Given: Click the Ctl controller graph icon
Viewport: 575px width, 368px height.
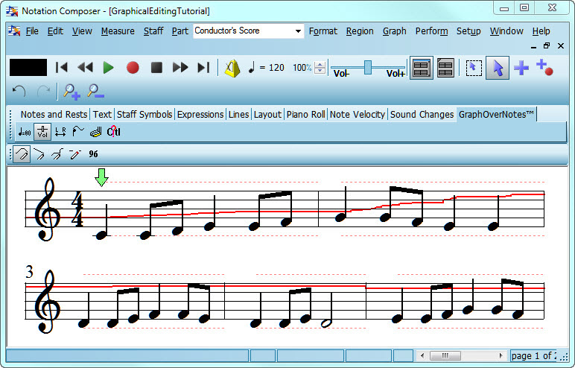Looking at the screenshot, I should (x=113, y=132).
